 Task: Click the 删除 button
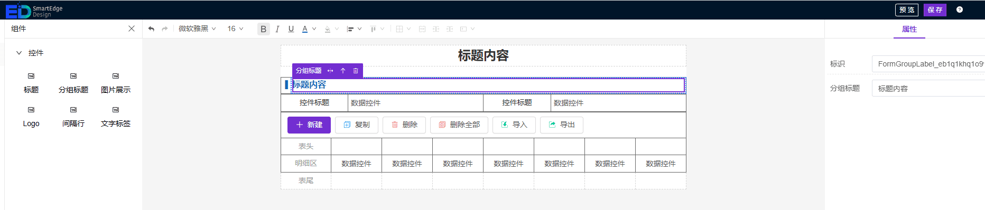(x=404, y=125)
